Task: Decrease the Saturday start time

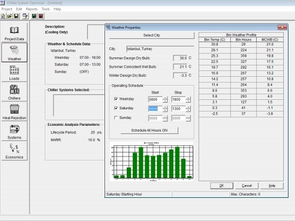Action: [165, 110]
